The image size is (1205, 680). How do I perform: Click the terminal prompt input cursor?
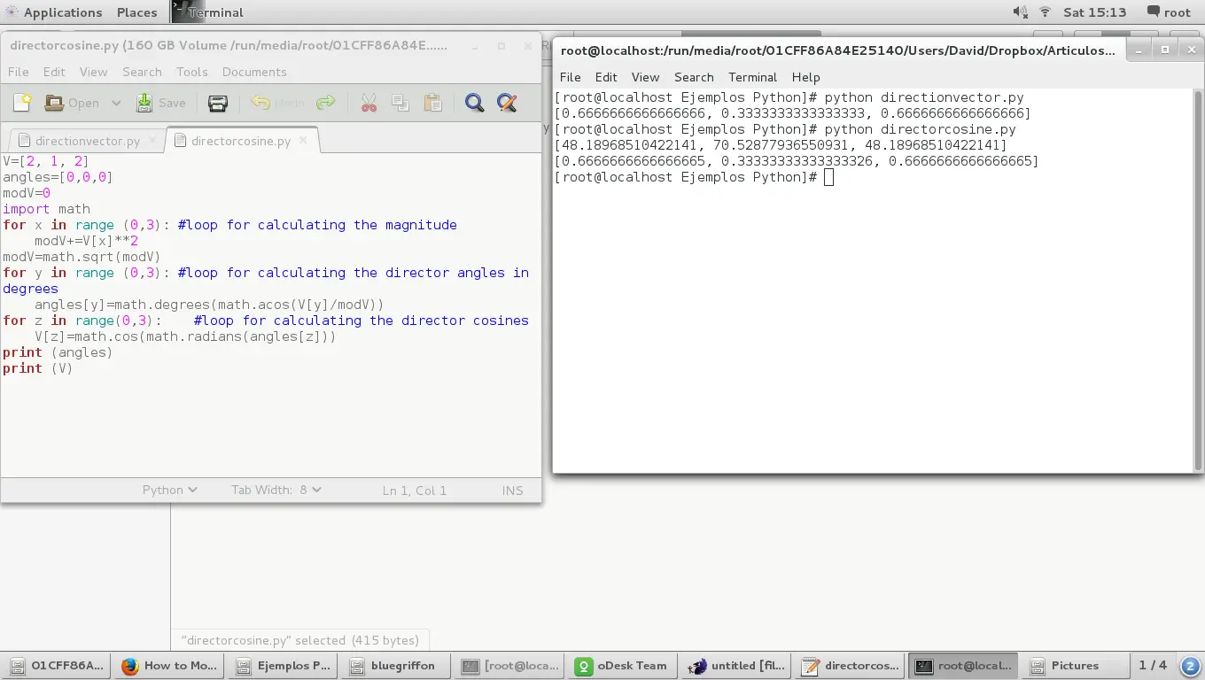pos(828,177)
